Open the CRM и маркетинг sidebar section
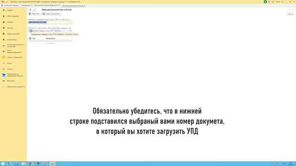 tap(13, 16)
